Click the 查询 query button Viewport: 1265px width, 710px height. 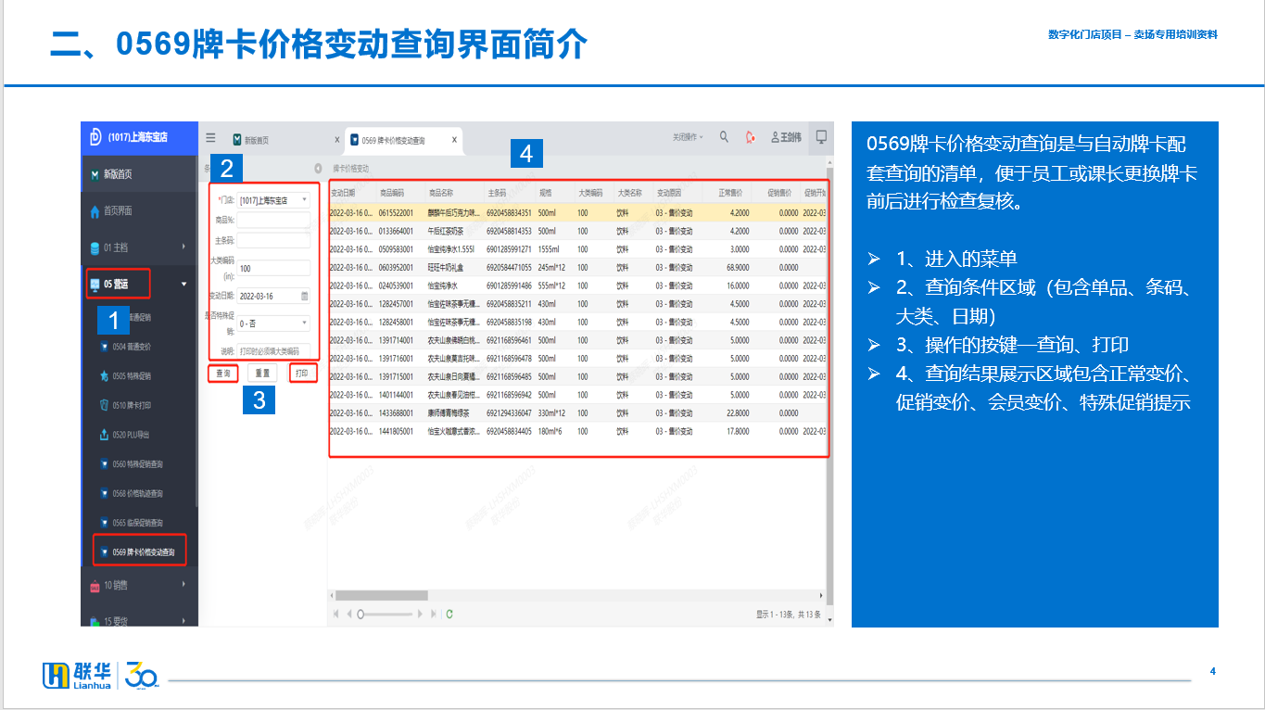[x=223, y=373]
